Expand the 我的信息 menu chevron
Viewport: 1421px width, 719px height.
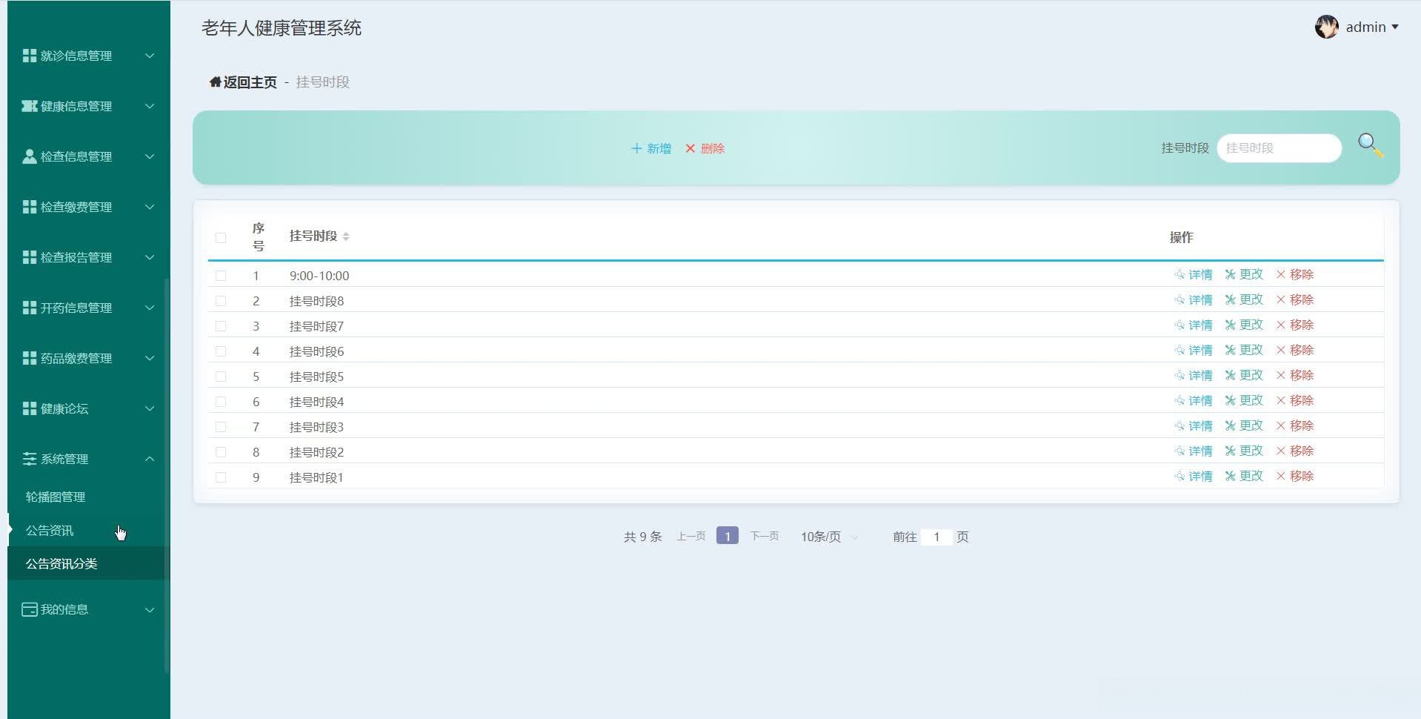150,610
